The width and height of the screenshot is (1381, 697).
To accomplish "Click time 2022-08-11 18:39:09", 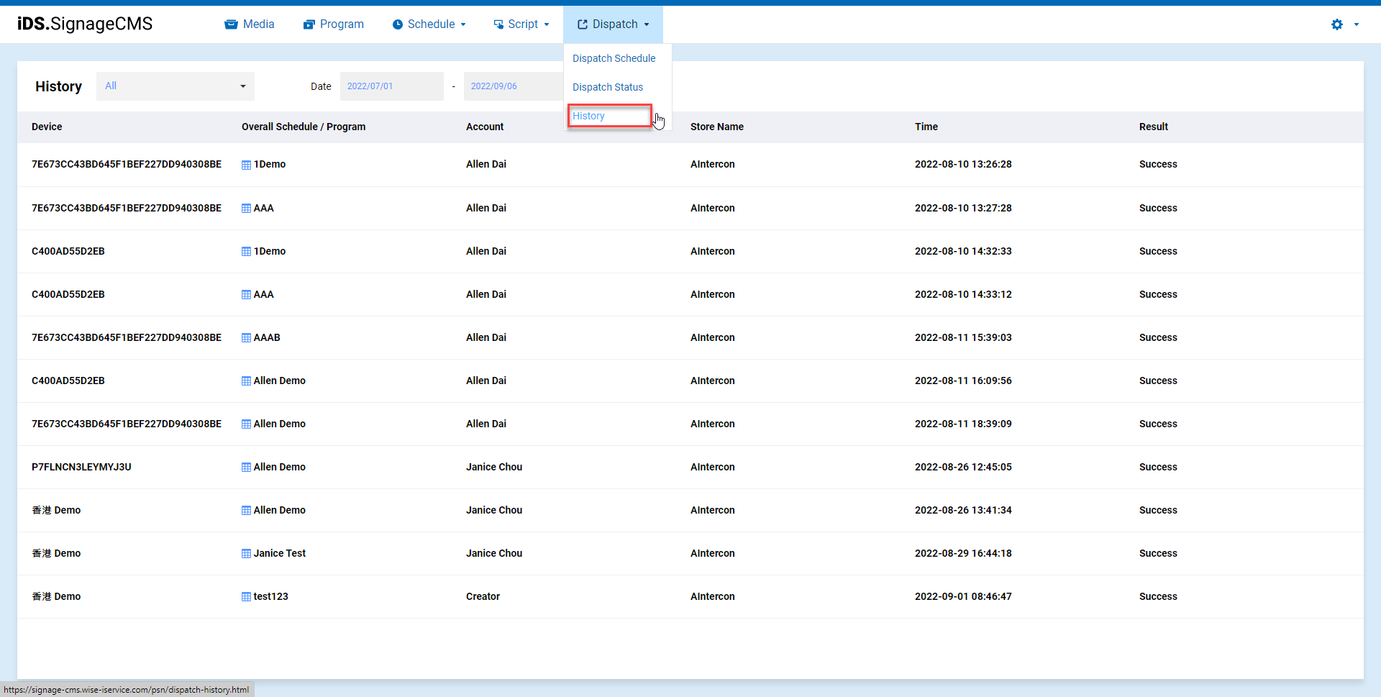I will tap(963, 424).
